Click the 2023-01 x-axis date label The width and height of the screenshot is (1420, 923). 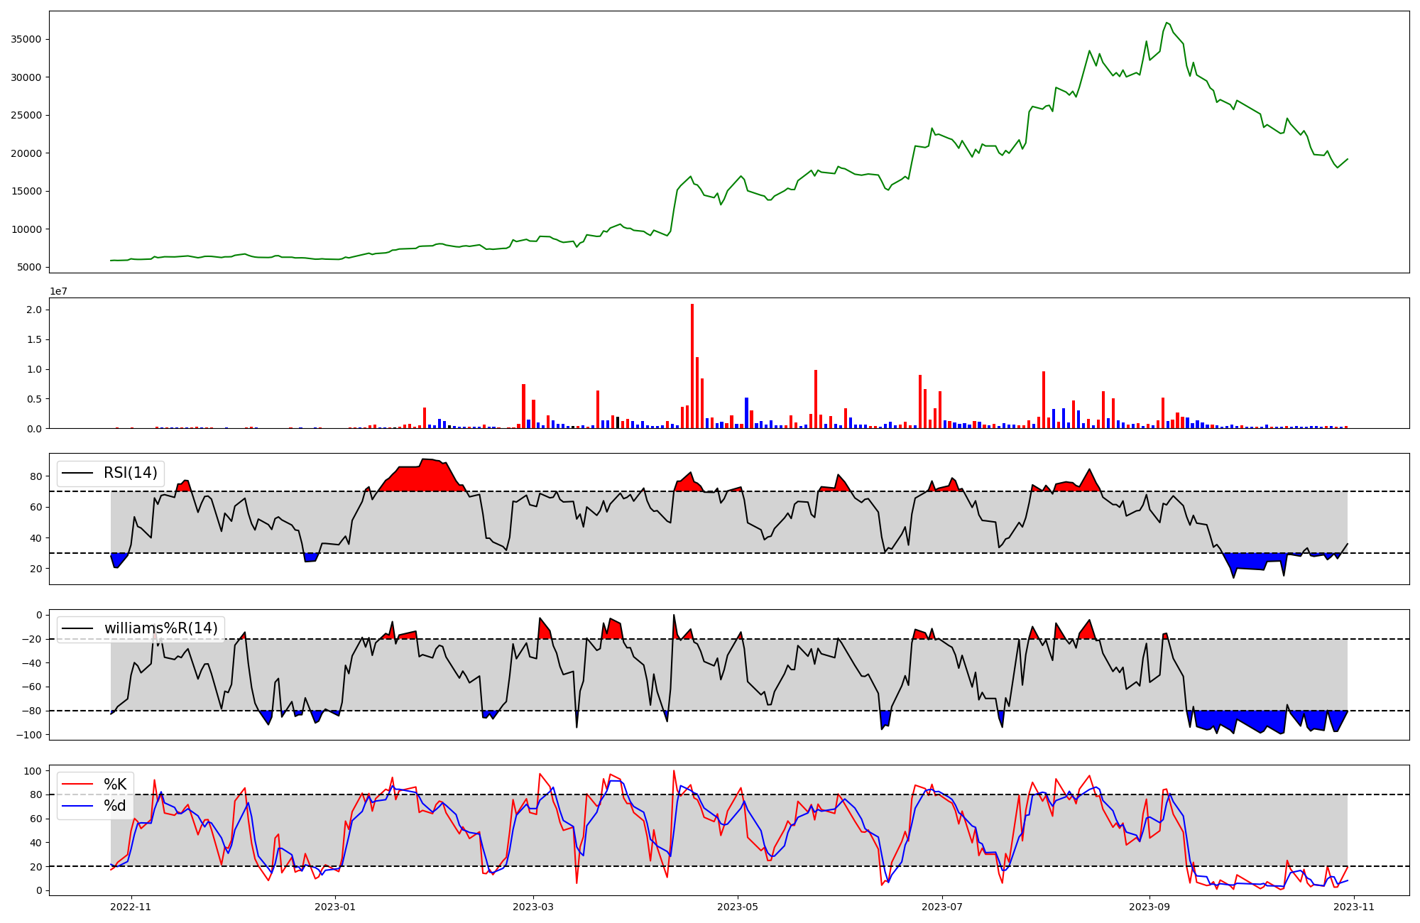pos(335,907)
